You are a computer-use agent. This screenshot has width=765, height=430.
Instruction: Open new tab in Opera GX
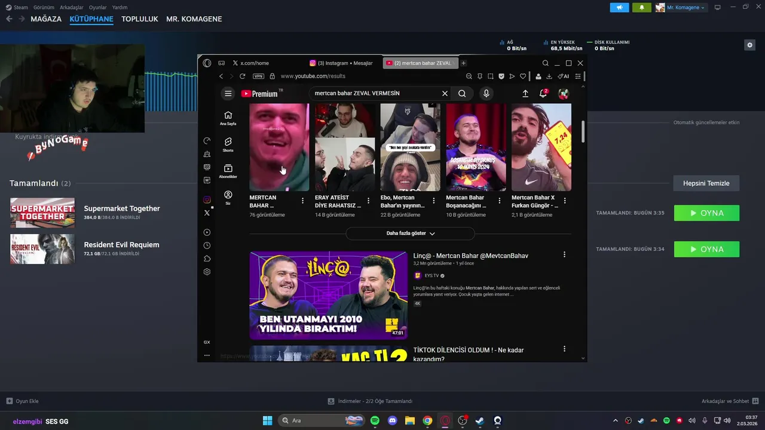coord(463,63)
